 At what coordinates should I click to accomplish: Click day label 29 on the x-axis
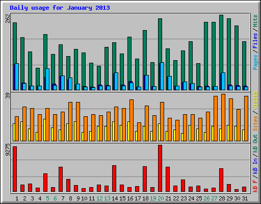pyautogui.click(x=229, y=198)
